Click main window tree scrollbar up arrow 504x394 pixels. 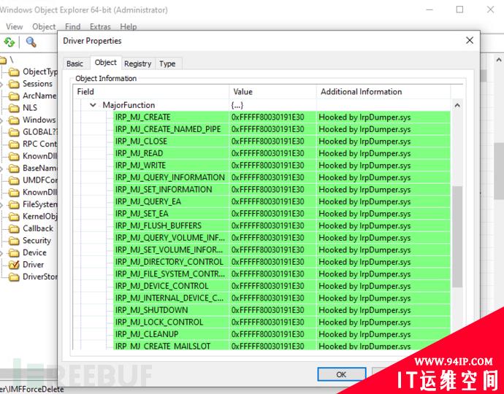(499, 60)
